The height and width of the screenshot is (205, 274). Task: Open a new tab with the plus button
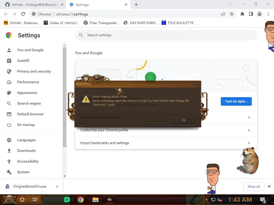136,5
